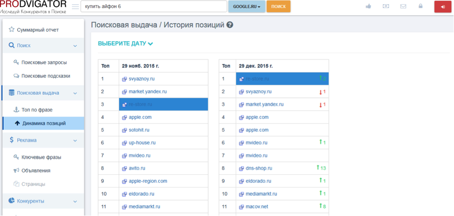Click the money banknote icon in header
Viewport: 454px width, 216px height.
(x=386, y=6)
